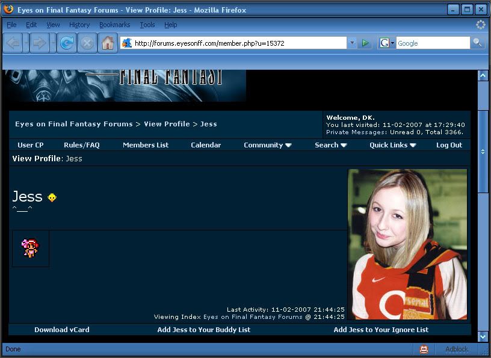Click the Google search engine icon

[x=384, y=43]
